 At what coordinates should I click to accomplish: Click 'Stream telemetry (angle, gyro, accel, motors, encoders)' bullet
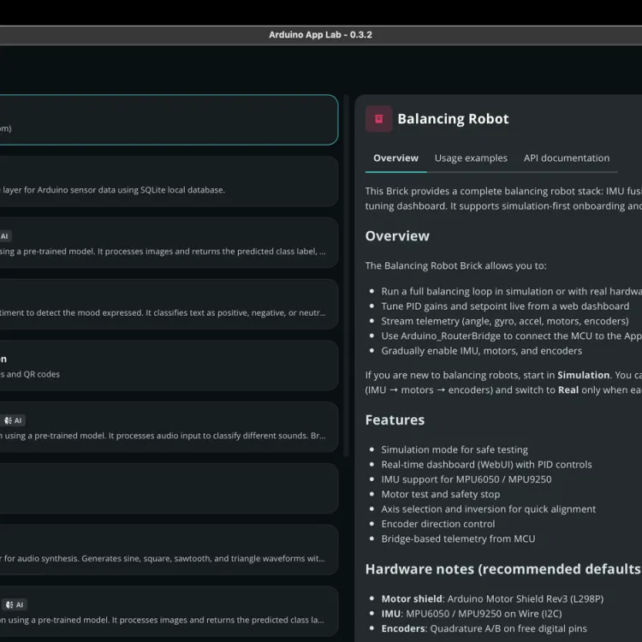(505, 321)
